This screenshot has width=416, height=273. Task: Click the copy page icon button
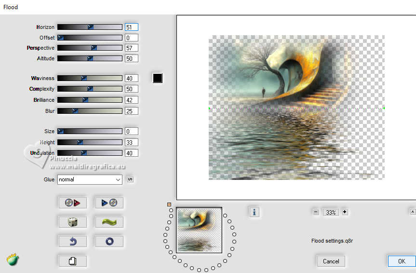[x=72, y=261]
